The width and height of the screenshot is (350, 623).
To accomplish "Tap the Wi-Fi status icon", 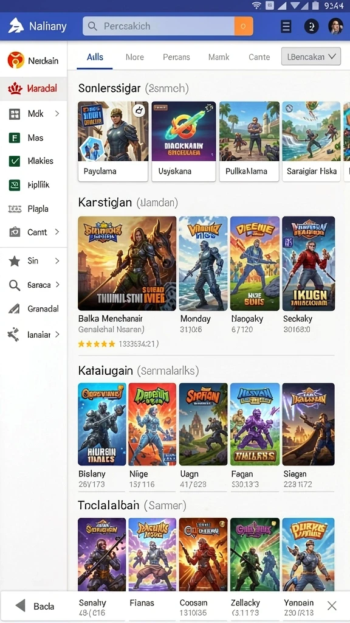I will pyautogui.click(x=257, y=5).
